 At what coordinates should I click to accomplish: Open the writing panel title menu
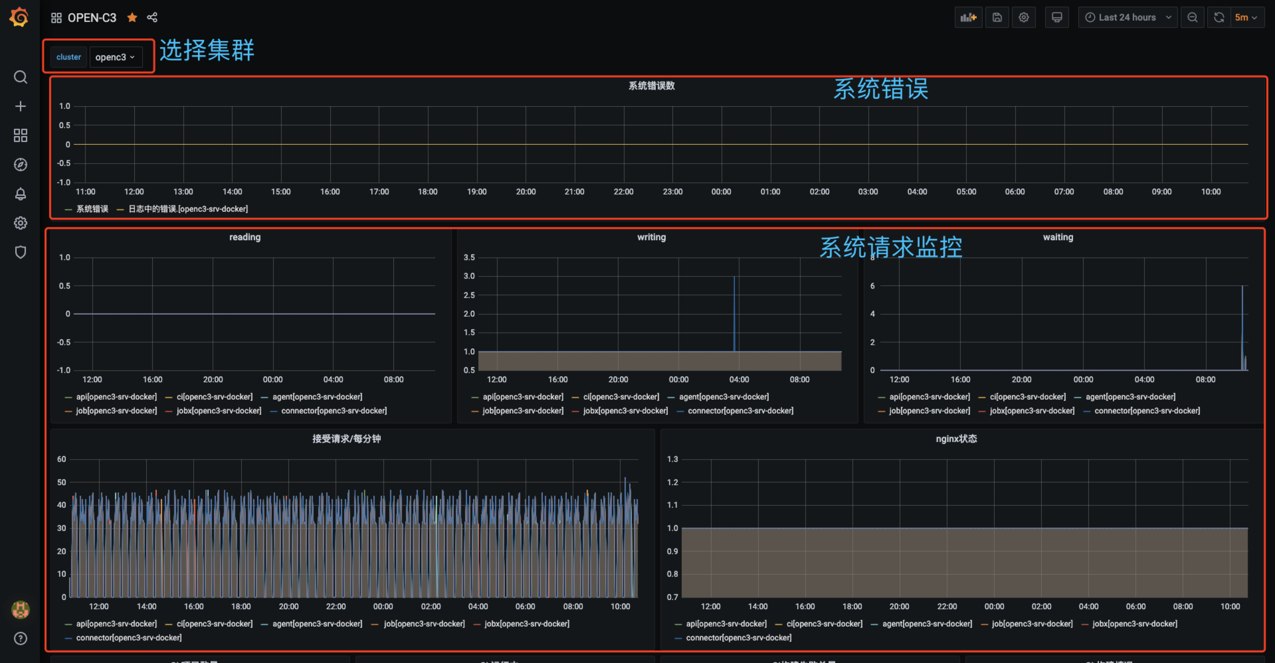coord(651,237)
